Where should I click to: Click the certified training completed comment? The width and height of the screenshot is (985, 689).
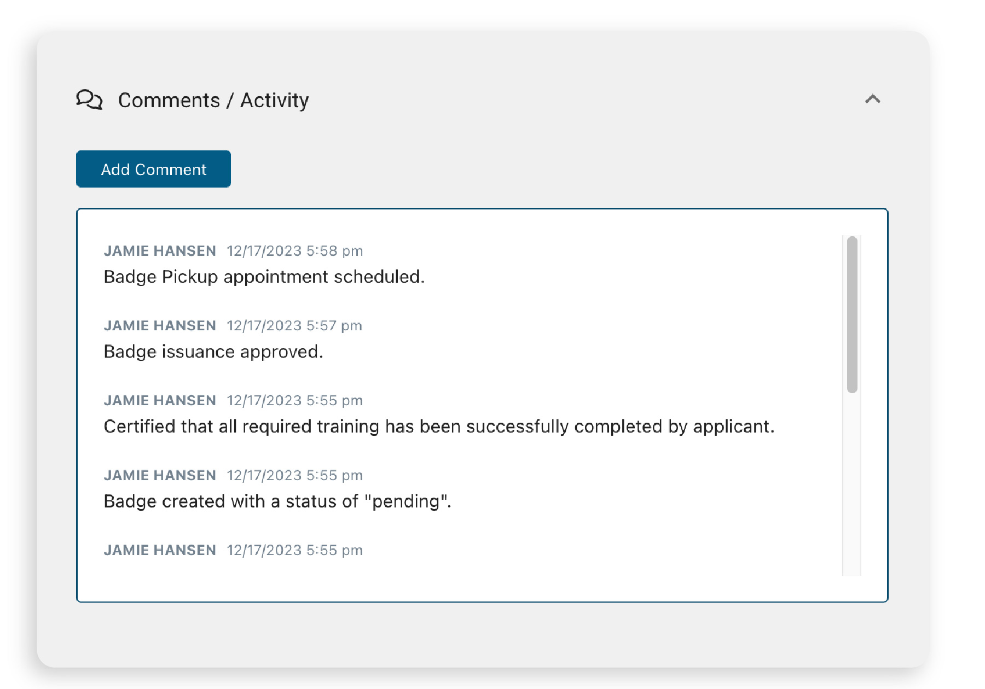click(x=439, y=427)
